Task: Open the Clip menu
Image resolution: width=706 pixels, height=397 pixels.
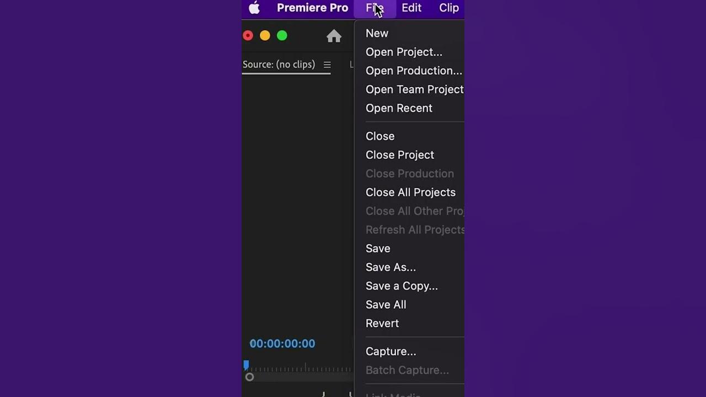Action: tap(449, 8)
